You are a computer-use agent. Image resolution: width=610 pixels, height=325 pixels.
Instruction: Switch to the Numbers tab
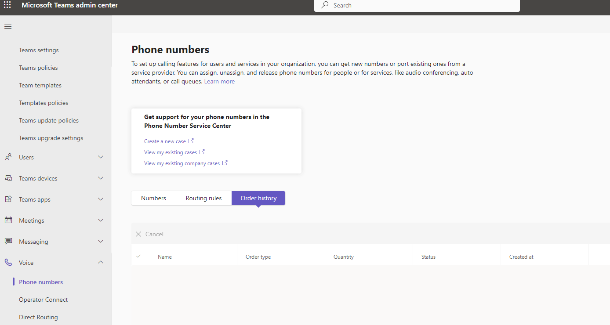pos(153,198)
